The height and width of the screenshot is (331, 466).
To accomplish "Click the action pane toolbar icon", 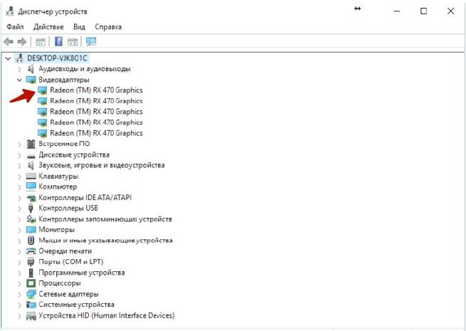I will 73,42.
